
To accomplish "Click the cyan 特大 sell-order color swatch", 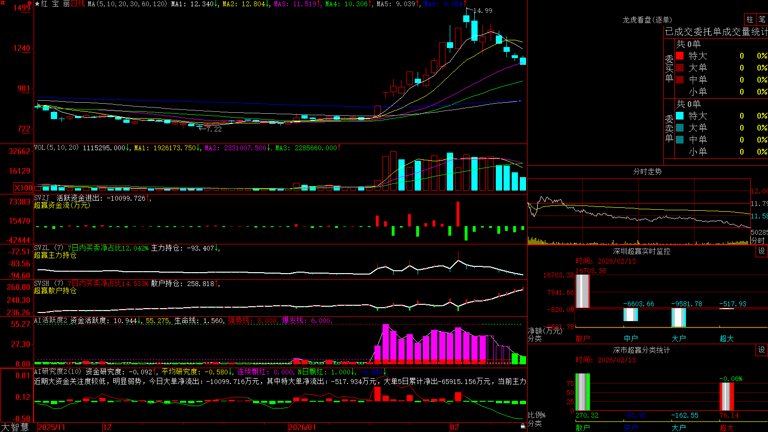I will click(680, 116).
